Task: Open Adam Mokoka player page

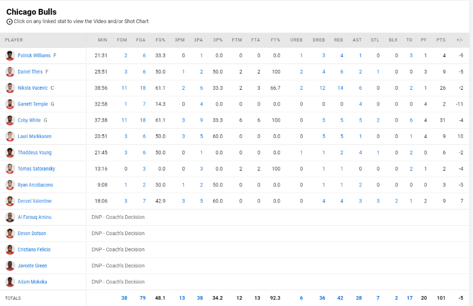Action: (32, 282)
